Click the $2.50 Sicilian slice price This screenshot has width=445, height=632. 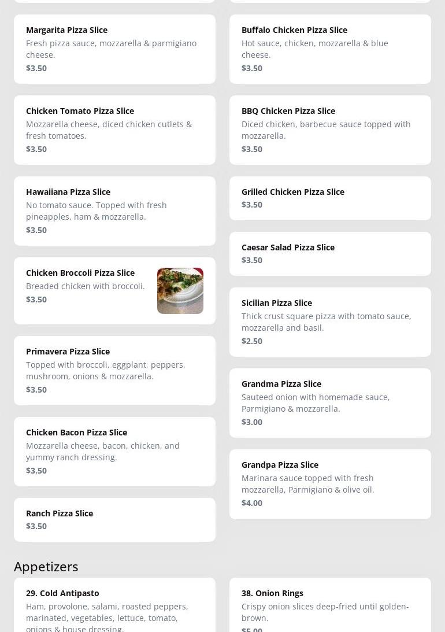pyautogui.click(x=252, y=341)
